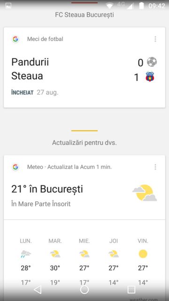The height and width of the screenshot is (301, 169).
Task: Tap the FC Steaua București header
Action: [x=84, y=15]
